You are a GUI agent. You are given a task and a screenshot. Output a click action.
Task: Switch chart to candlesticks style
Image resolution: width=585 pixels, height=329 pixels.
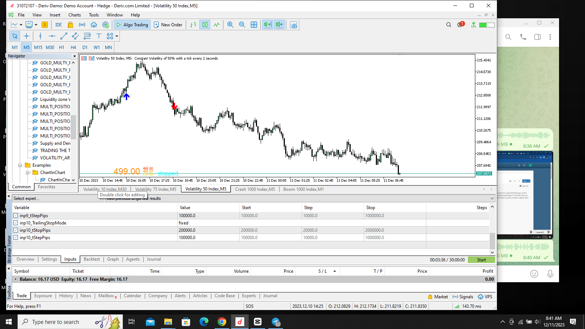coord(205,25)
